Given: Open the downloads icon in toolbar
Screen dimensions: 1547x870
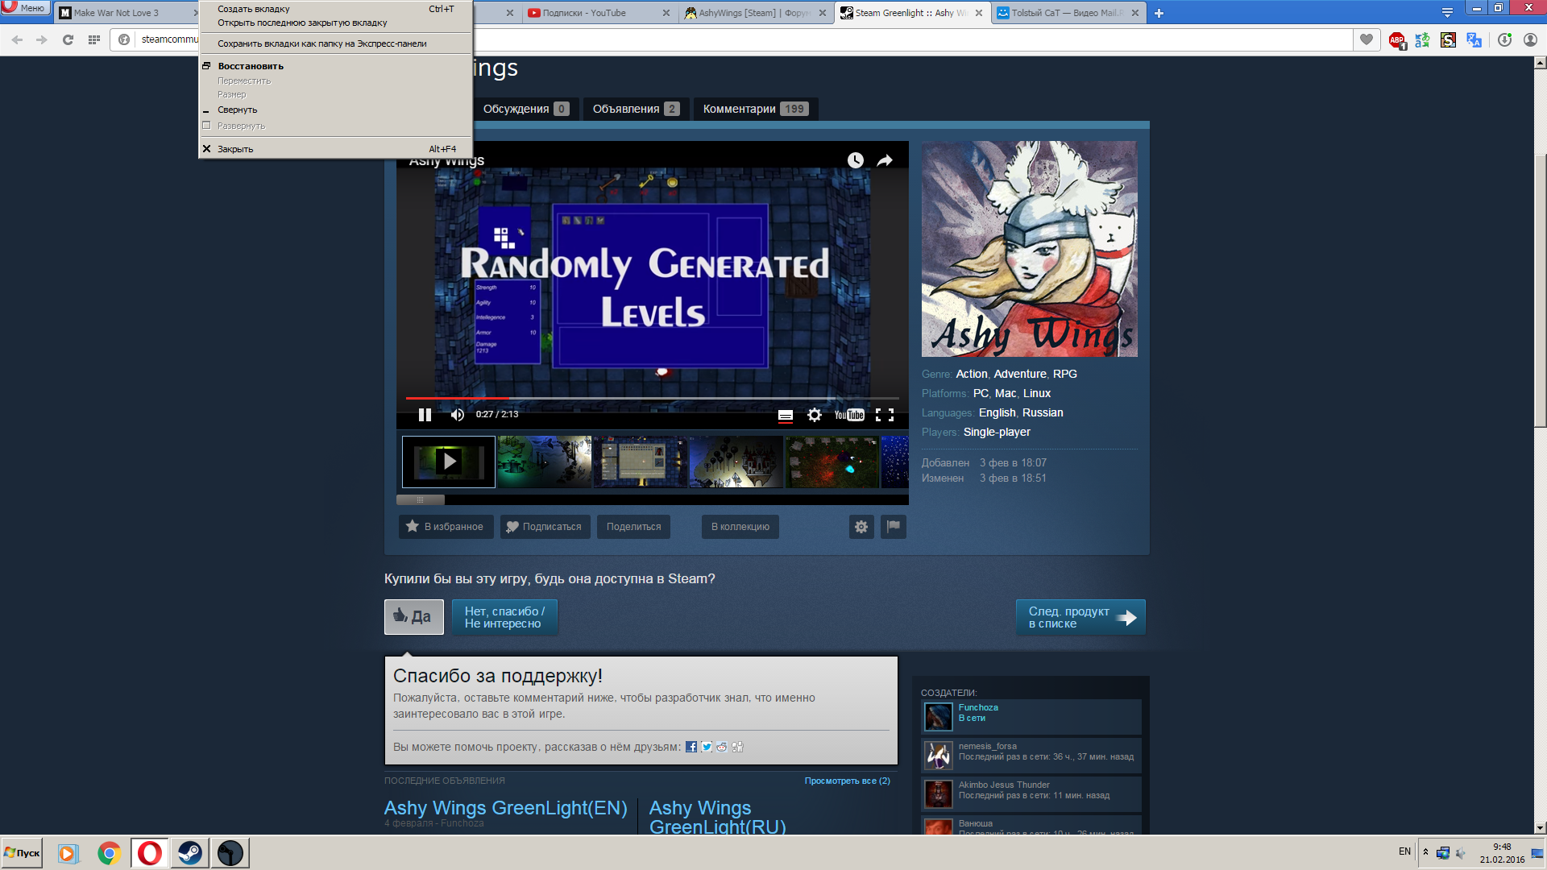Looking at the screenshot, I should tap(1504, 40).
